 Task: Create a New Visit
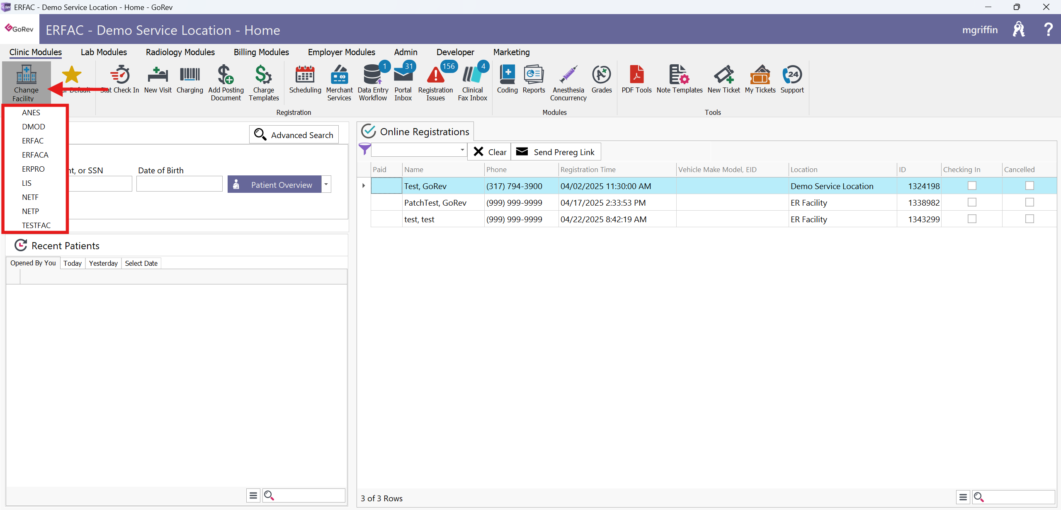click(158, 79)
